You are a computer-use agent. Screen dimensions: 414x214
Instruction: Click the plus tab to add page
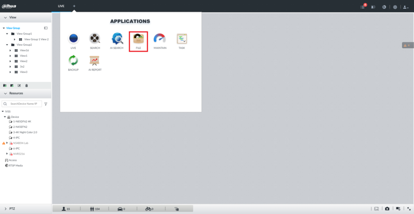74,6
